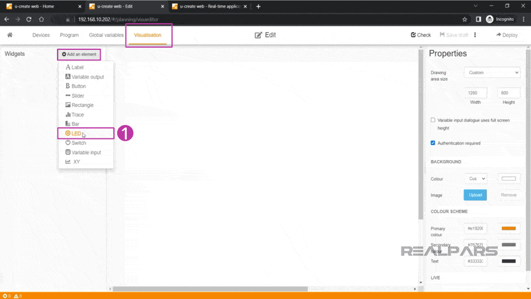531x299 pixels.
Task: Close the Real-time application tab
Action: 245,7
